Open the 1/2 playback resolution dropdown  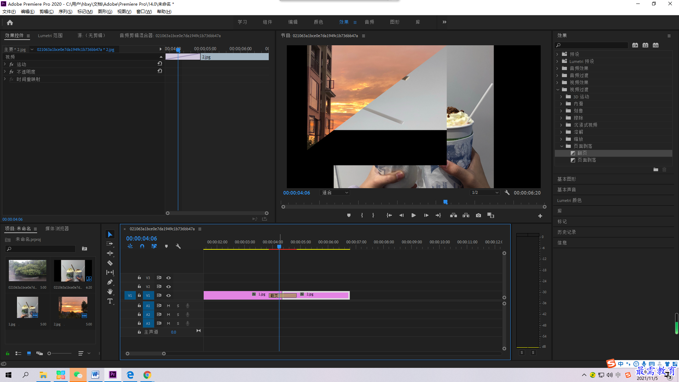tap(485, 193)
